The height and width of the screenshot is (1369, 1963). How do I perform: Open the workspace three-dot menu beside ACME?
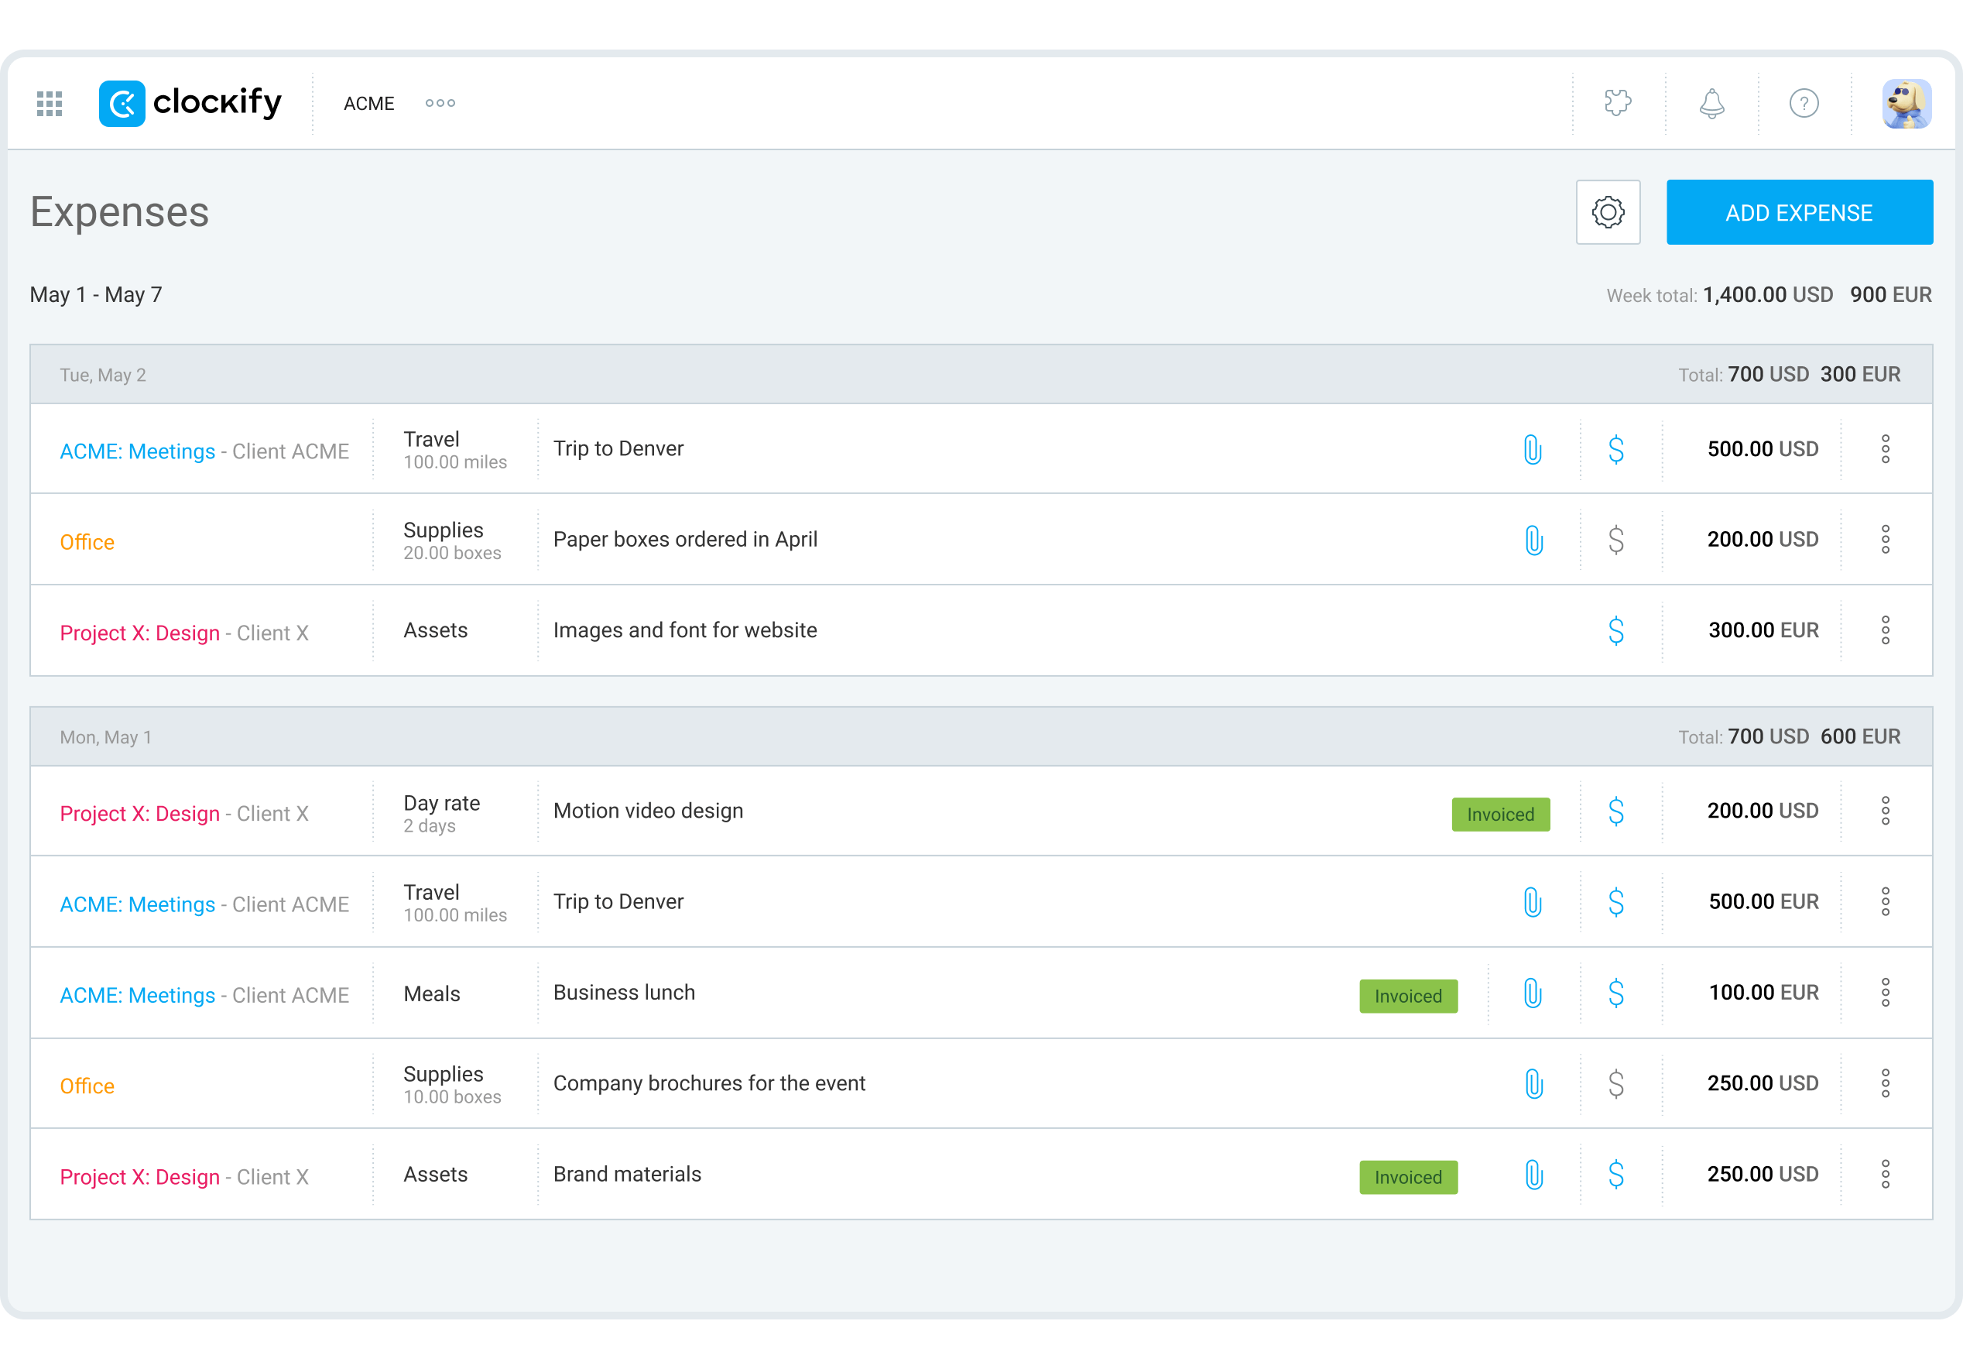pos(440,104)
